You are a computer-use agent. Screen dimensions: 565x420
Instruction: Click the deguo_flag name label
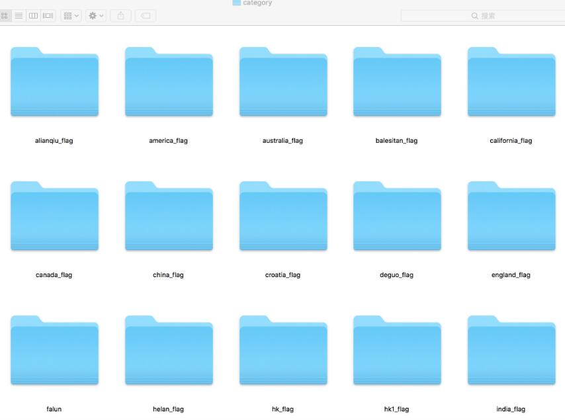coord(397,275)
